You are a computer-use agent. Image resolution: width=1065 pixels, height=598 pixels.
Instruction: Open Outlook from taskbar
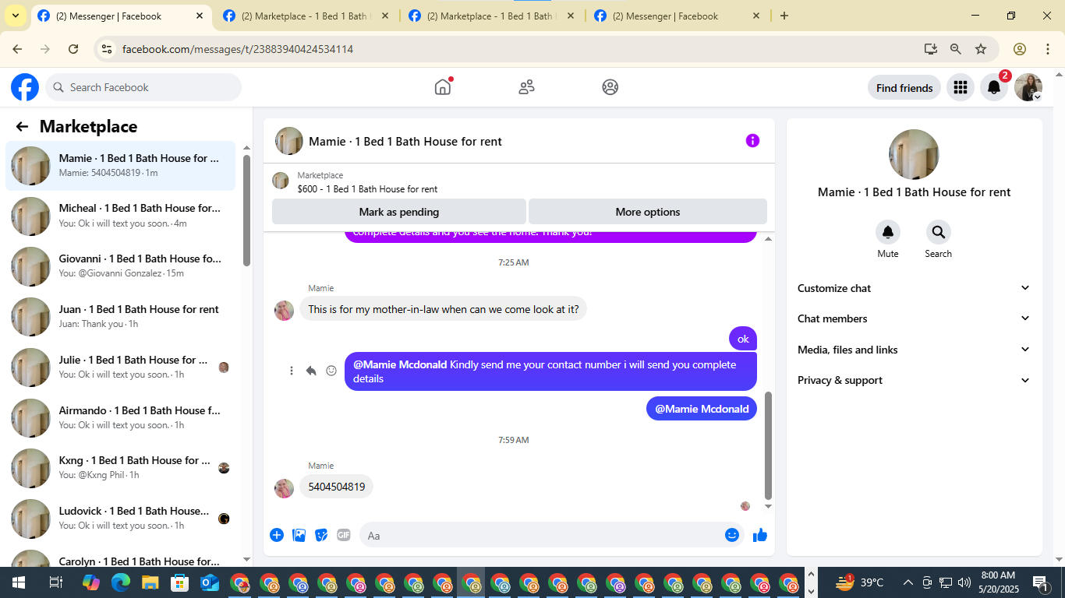[x=210, y=582]
